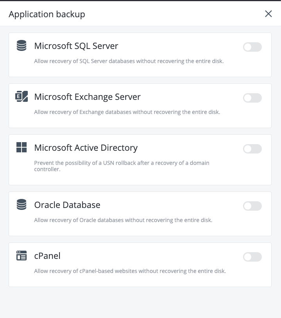
Task: Click the cPanel website icon
Action: (x=22, y=255)
